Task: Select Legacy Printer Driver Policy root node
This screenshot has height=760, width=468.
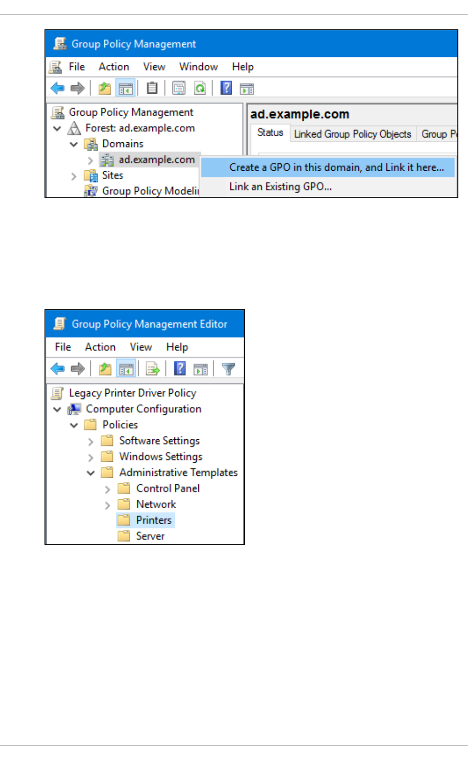Action: click(133, 393)
